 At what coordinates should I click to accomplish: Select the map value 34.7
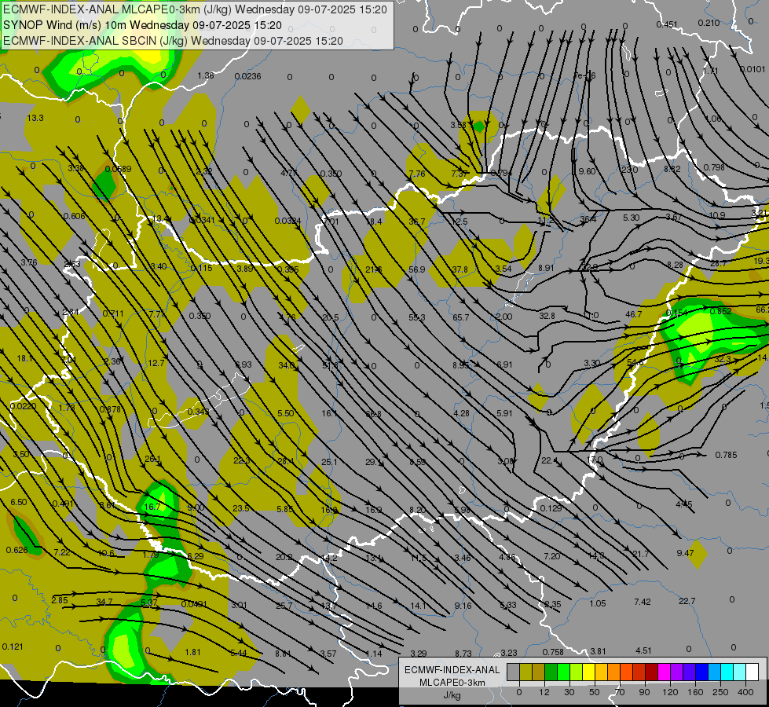pos(104,602)
